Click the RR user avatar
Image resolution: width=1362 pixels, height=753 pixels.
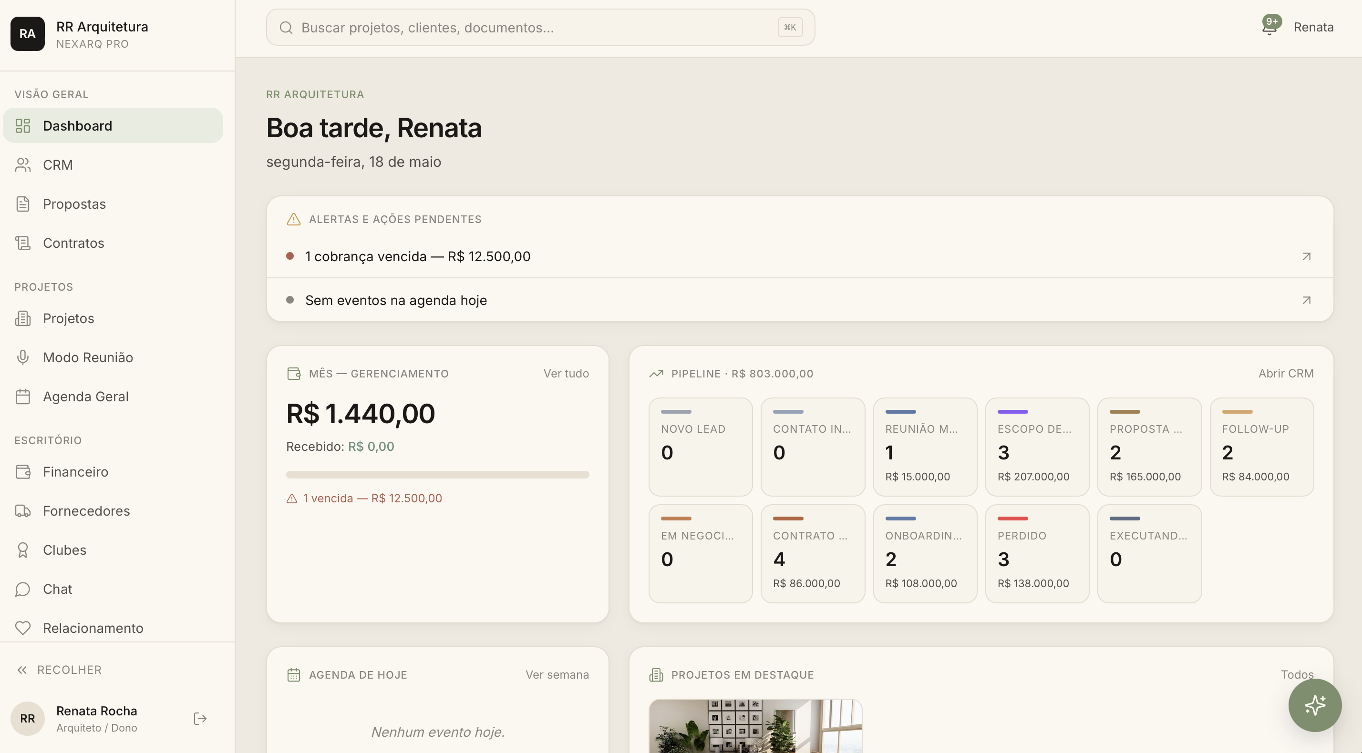[x=28, y=719]
